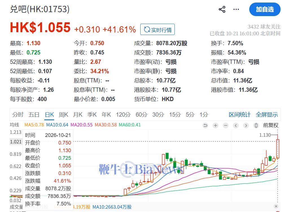Click the MA10:0.64 indicator label

tap(57, 125)
